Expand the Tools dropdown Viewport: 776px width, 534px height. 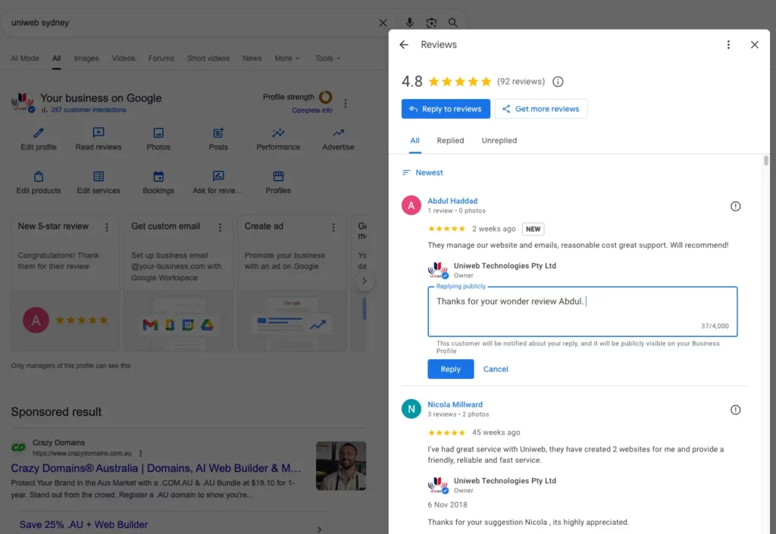(x=327, y=58)
